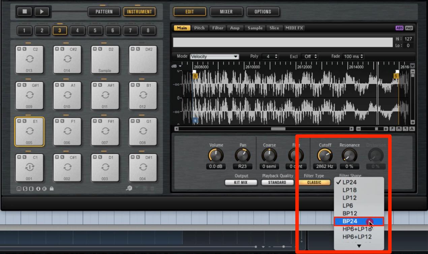The height and width of the screenshot is (254, 428).
Task: Click the ABS badge icon
Action: [399, 28]
